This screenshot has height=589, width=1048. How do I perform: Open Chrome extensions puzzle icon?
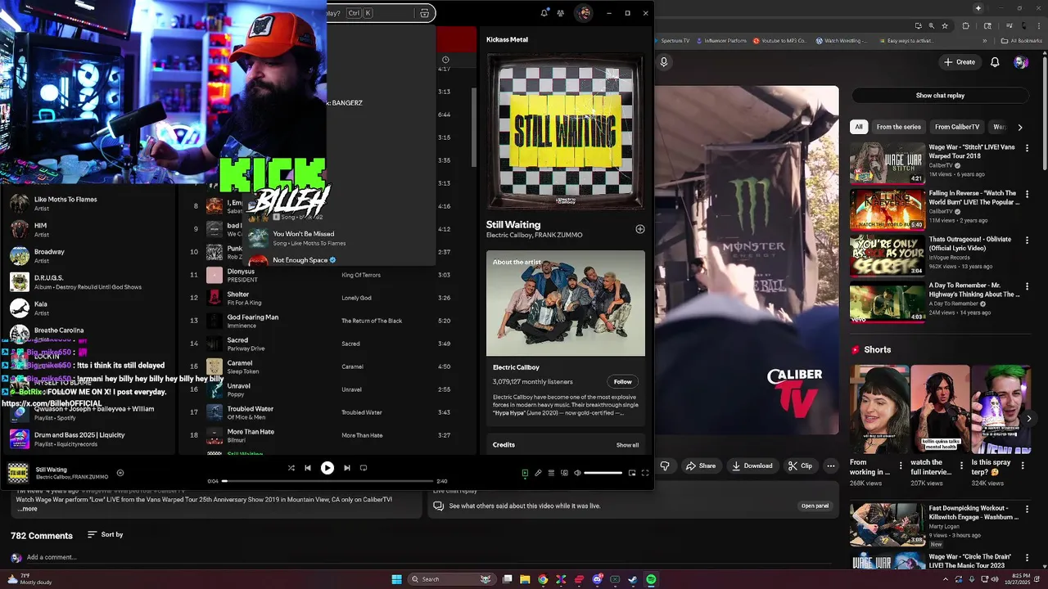(965, 25)
